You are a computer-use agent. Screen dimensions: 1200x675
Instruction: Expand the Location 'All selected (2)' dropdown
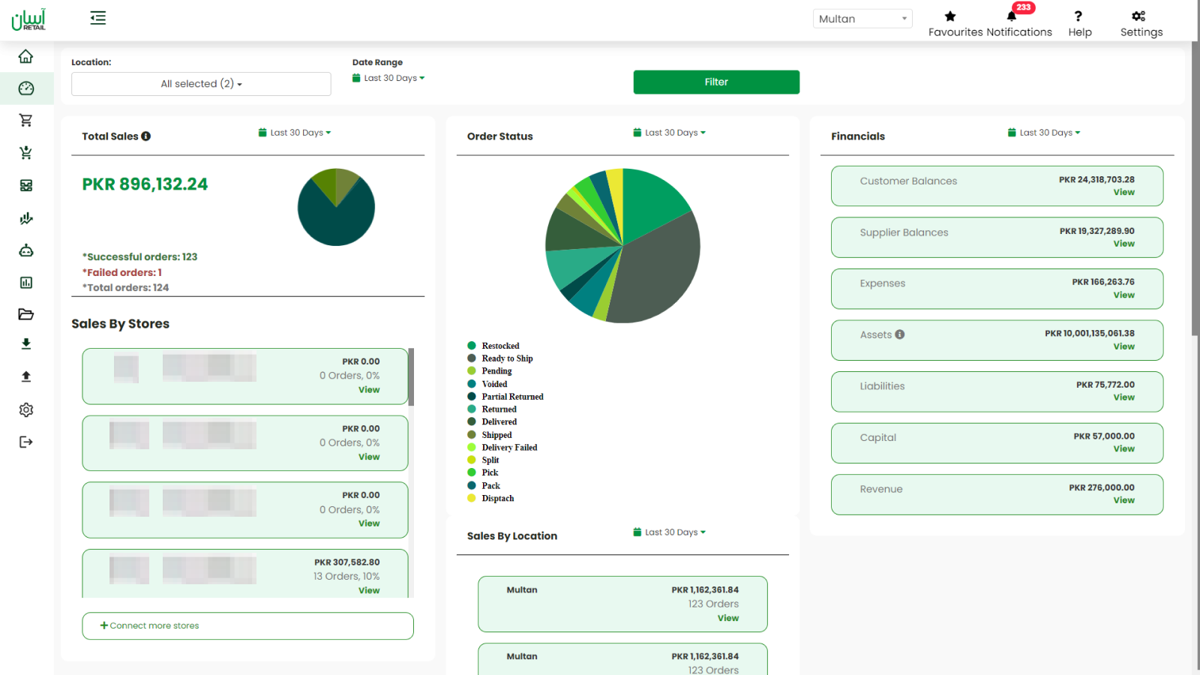point(200,83)
